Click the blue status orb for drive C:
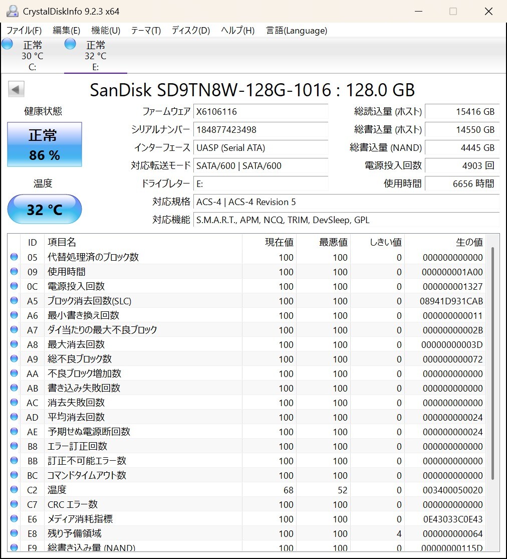This screenshot has width=507, height=559. pos(7,44)
